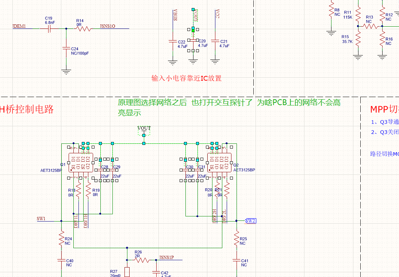Click the C30 designator label
Image resolution: width=399 pixels, height=277 pixels.
(x=189, y=167)
